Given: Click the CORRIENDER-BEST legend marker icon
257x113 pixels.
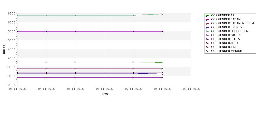Looking at the screenshot, I should [x=207, y=43].
